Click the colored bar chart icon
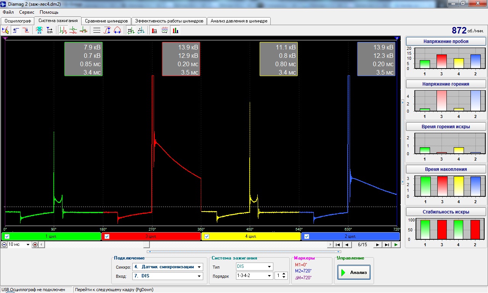 [x=175, y=30]
